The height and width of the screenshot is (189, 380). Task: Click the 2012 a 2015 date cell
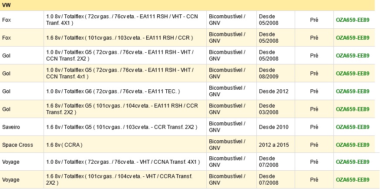pos(276,145)
